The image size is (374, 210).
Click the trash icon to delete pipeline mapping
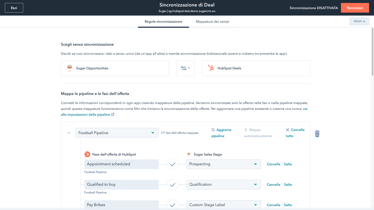point(317,134)
